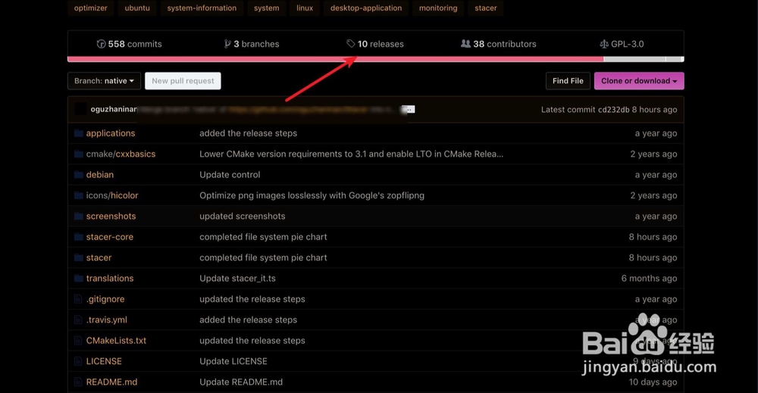The image size is (758, 393).
Task: Click the contributors people icon
Action: coord(465,44)
